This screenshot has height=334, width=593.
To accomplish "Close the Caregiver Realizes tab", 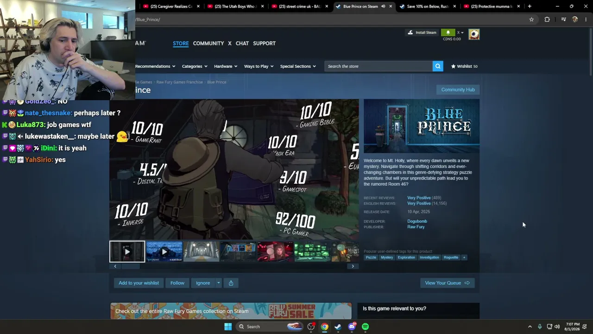I will [x=198, y=6].
